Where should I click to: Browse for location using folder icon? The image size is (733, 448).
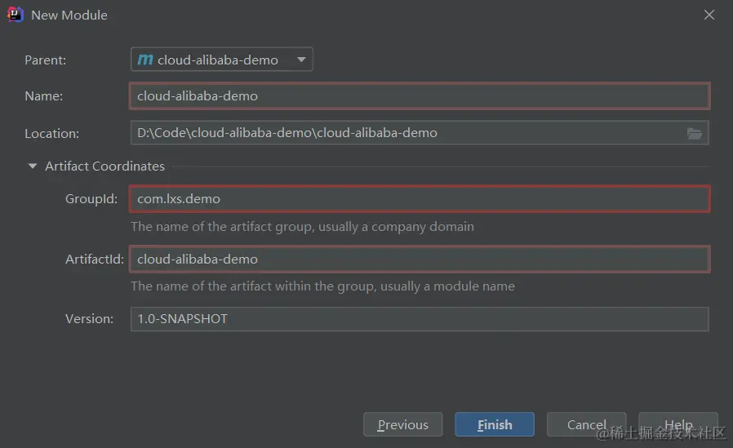(695, 133)
